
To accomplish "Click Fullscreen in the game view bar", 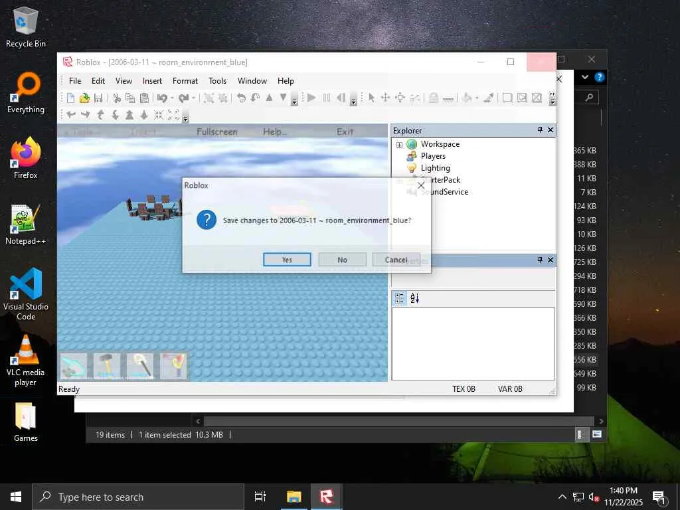I will pyautogui.click(x=217, y=132).
